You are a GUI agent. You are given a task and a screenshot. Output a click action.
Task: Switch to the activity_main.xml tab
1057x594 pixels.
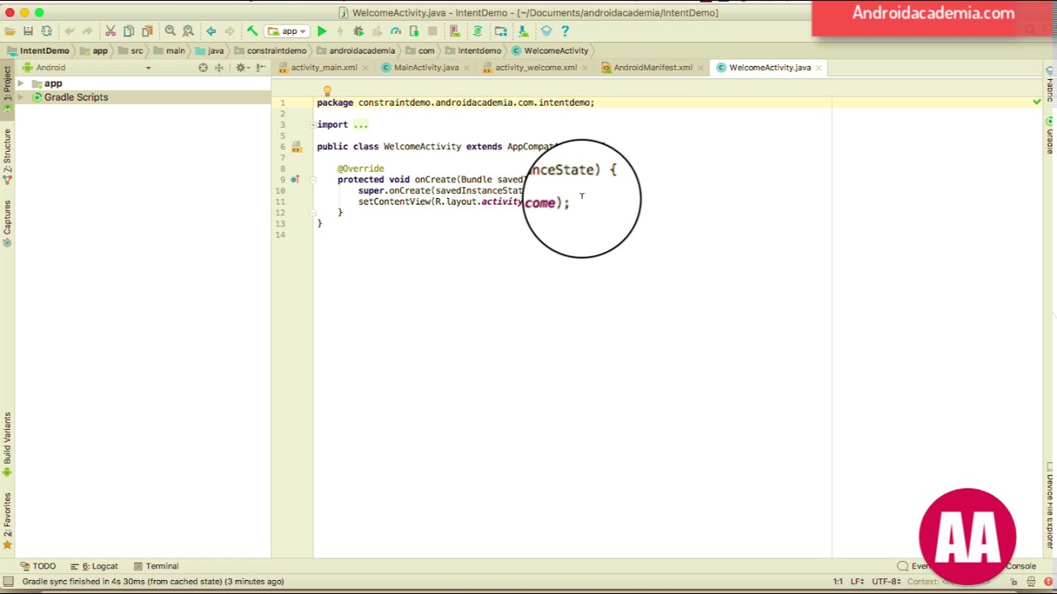[324, 68]
